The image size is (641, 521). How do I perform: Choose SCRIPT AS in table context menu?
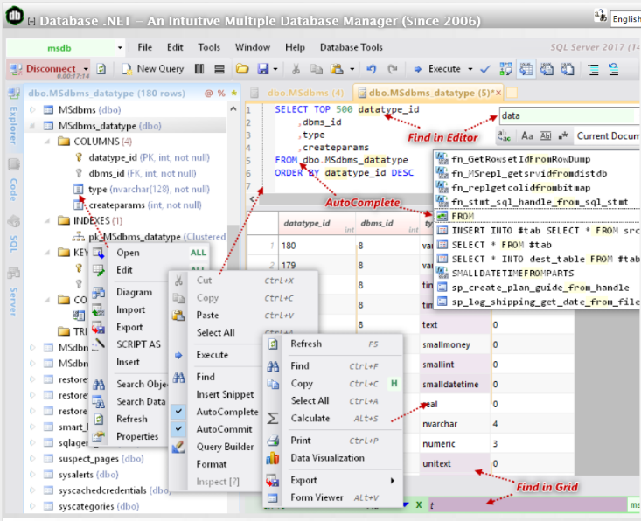coord(138,344)
